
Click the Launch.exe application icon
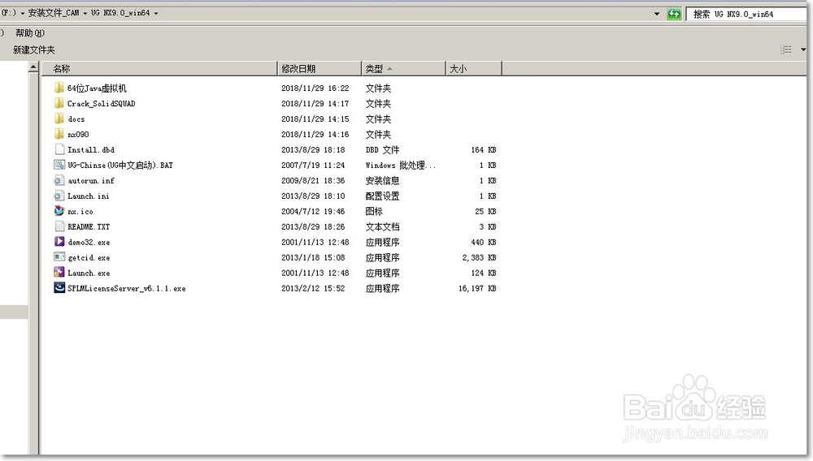coord(59,273)
